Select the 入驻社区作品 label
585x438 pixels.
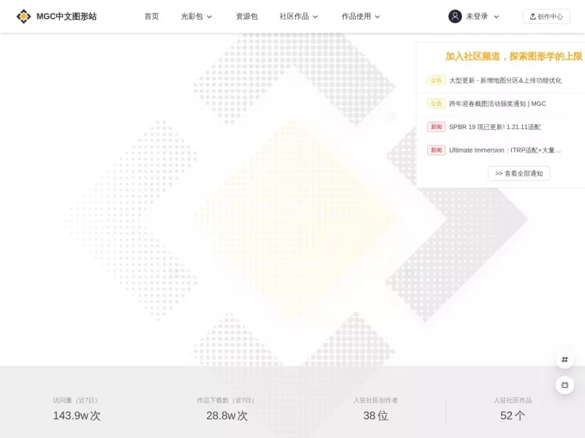coord(513,400)
